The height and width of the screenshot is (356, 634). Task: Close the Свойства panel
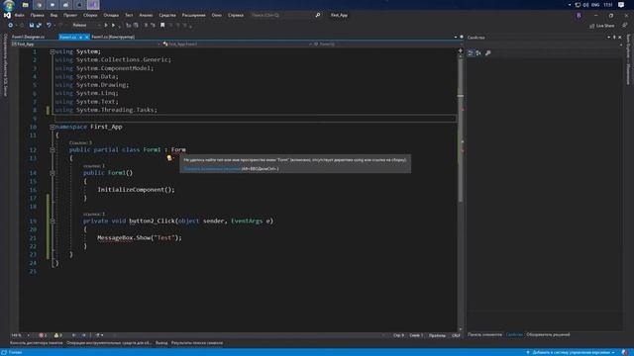coord(620,38)
